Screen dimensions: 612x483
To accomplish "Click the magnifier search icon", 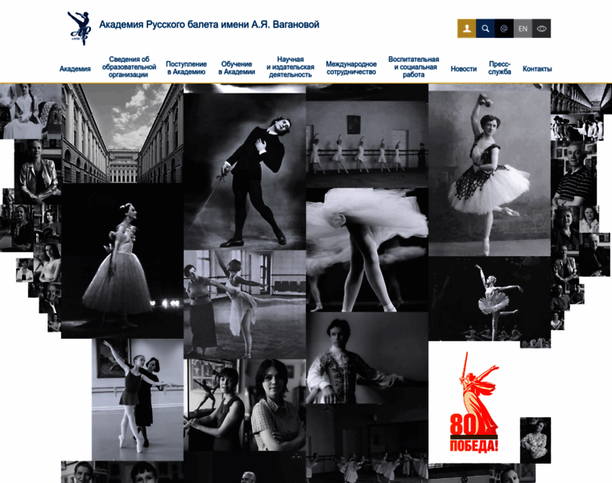I will point(485,28).
